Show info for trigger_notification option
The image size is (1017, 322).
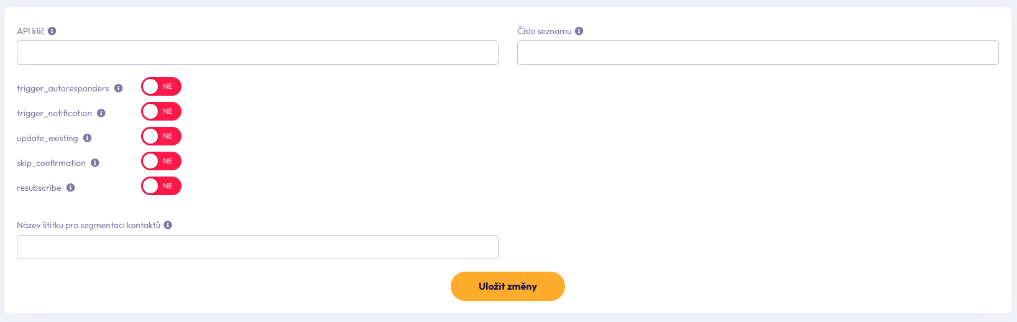pyautogui.click(x=101, y=113)
